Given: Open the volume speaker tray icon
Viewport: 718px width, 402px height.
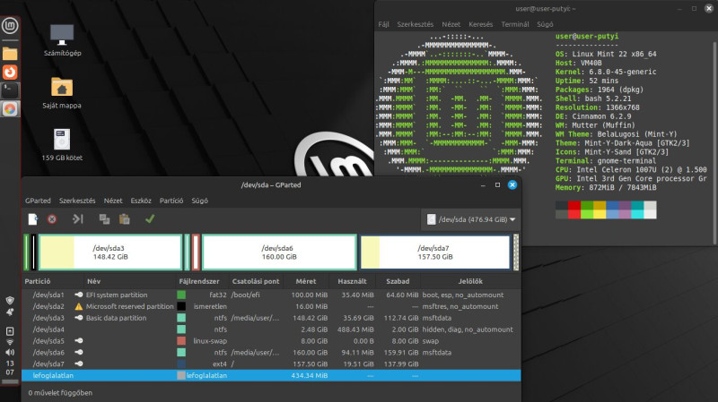Looking at the screenshot, I should click(x=10, y=352).
